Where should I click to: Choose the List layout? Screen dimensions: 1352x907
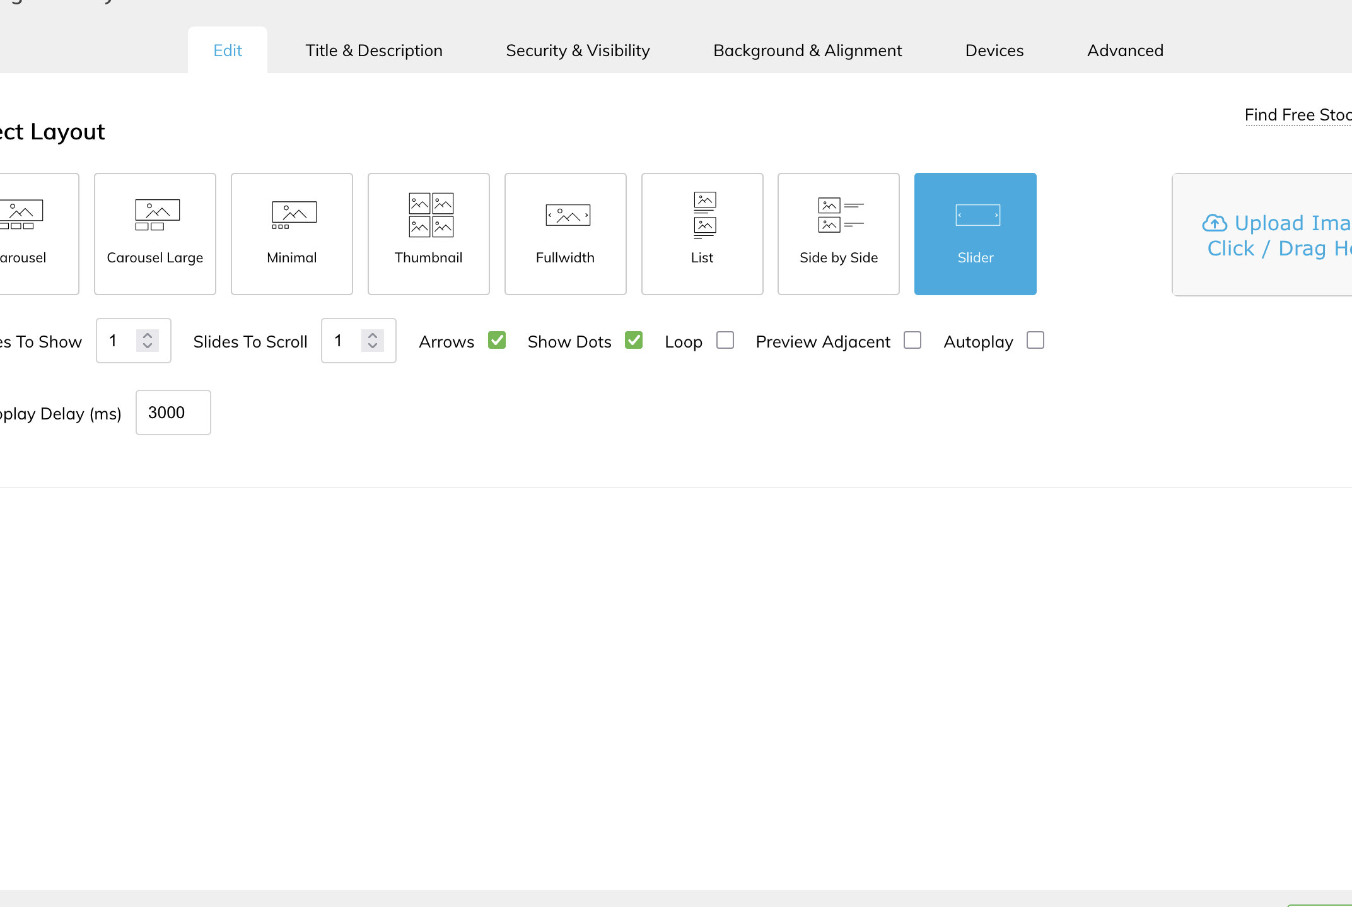pos(702,234)
